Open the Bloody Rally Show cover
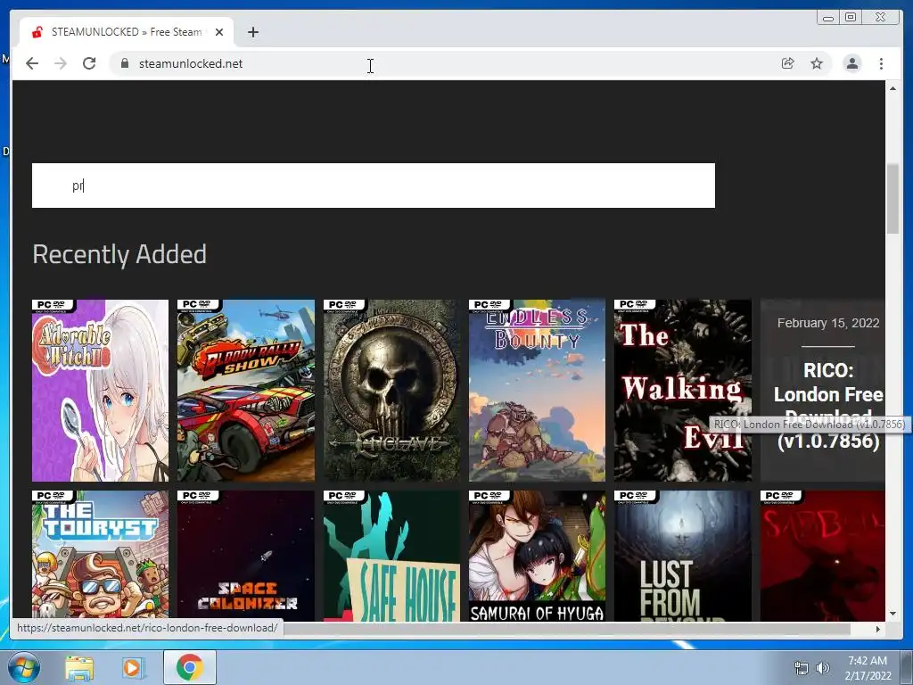 click(246, 391)
